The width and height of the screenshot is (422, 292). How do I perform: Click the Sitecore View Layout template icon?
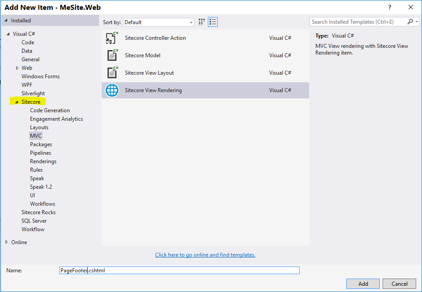tap(112, 73)
